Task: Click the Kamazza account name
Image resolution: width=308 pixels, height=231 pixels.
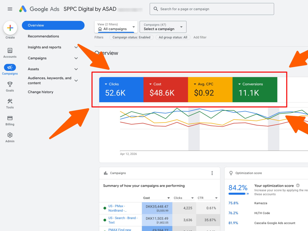Action: click(261, 203)
